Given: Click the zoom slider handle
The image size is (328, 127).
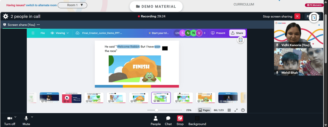Looking at the screenshot, I should [156, 110].
